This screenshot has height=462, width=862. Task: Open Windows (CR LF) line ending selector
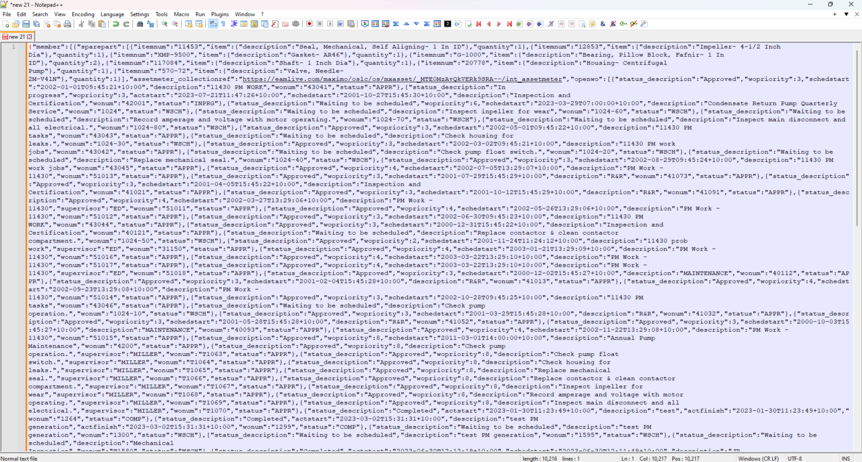(x=758, y=459)
